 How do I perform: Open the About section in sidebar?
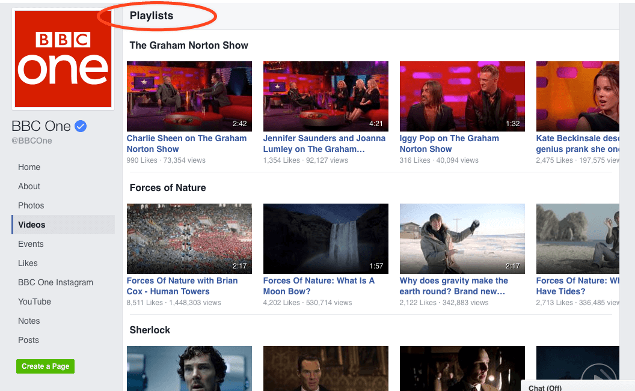click(x=29, y=186)
